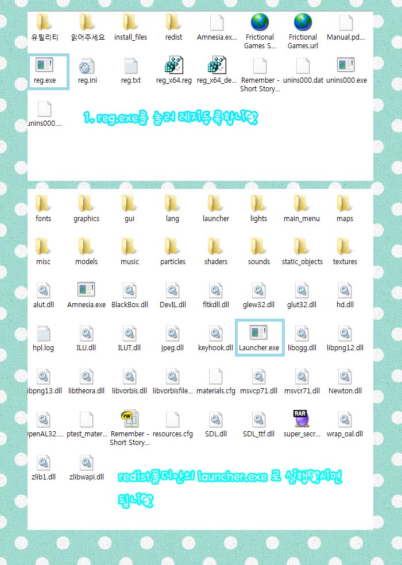402x565 pixels.
Task: Open the static_objects folder
Action: 301,246
